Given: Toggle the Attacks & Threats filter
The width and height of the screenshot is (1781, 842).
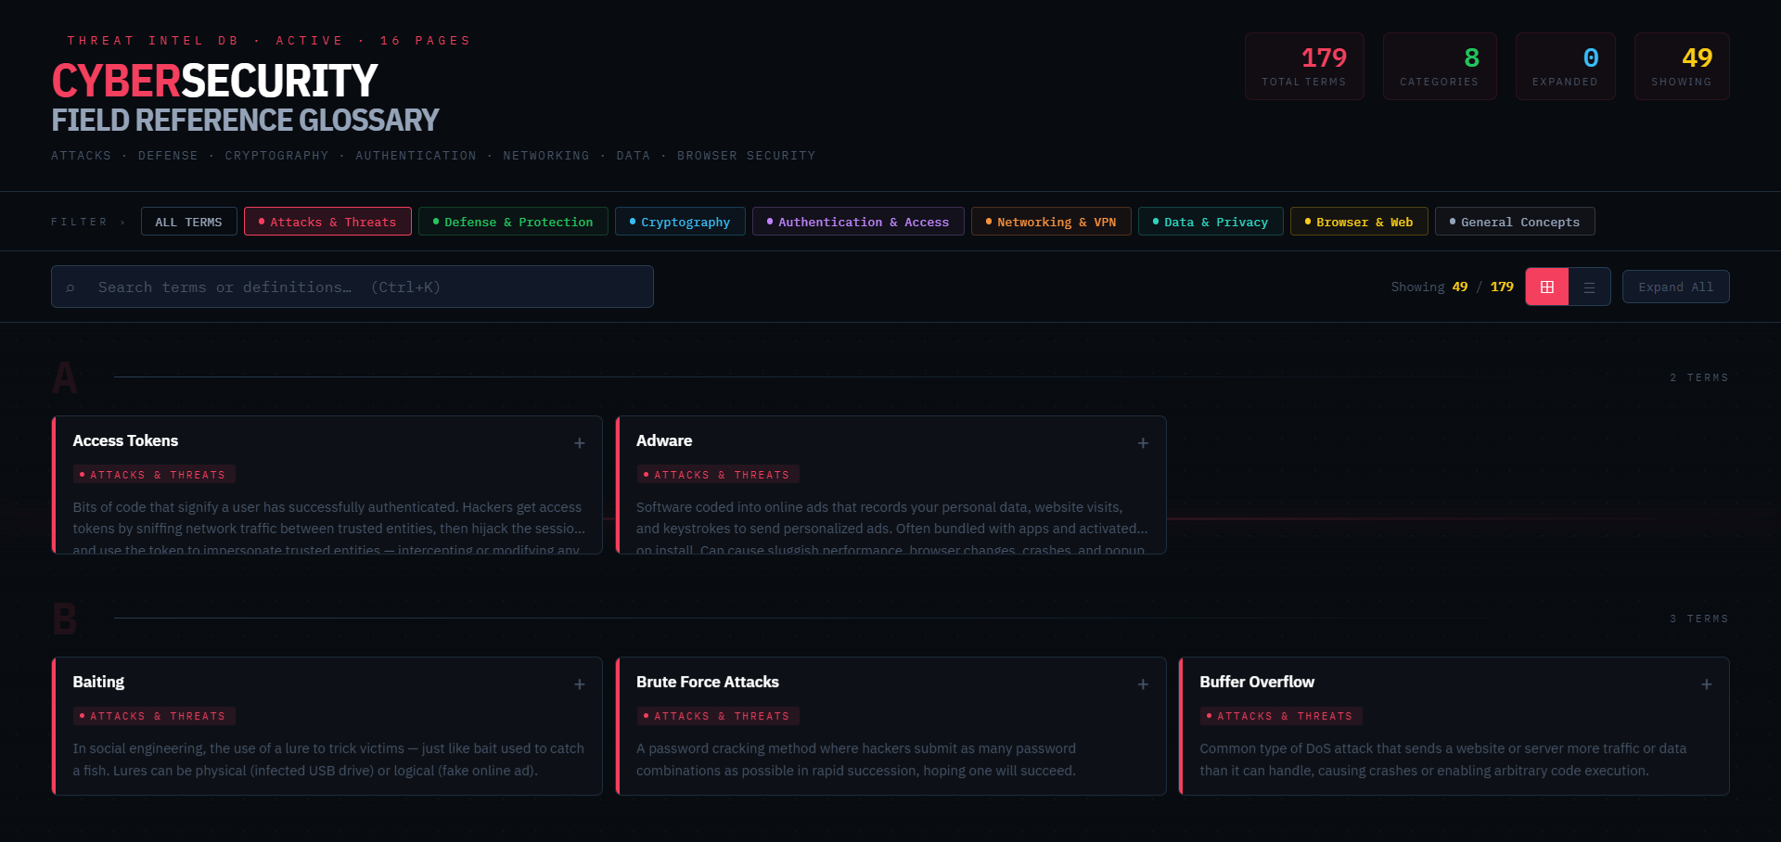Looking at the screenshot, I should pyautogui.click(x=327, y=222).
